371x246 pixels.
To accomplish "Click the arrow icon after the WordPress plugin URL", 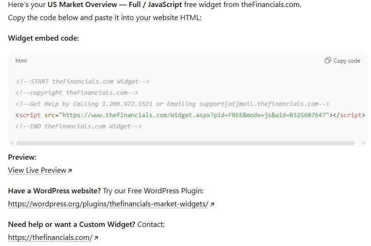I will (x=212, y=204).
